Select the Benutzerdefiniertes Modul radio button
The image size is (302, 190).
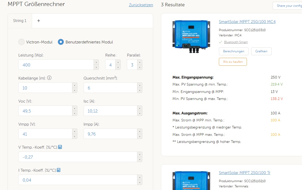pos(61,42)
